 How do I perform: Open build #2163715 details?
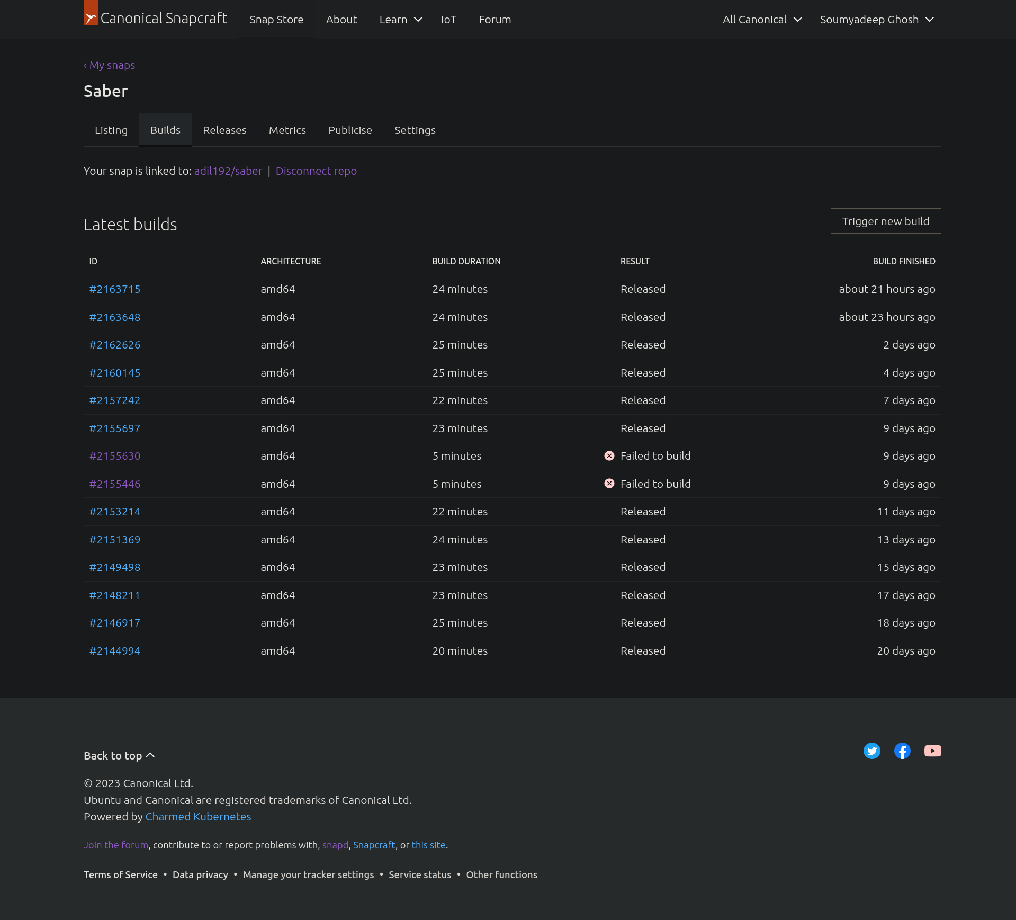[x=114, y=289]
